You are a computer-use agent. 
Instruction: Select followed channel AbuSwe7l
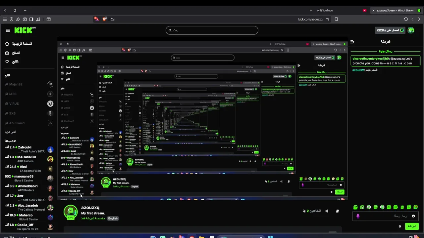pyautogui.click(x=29, y=123)
